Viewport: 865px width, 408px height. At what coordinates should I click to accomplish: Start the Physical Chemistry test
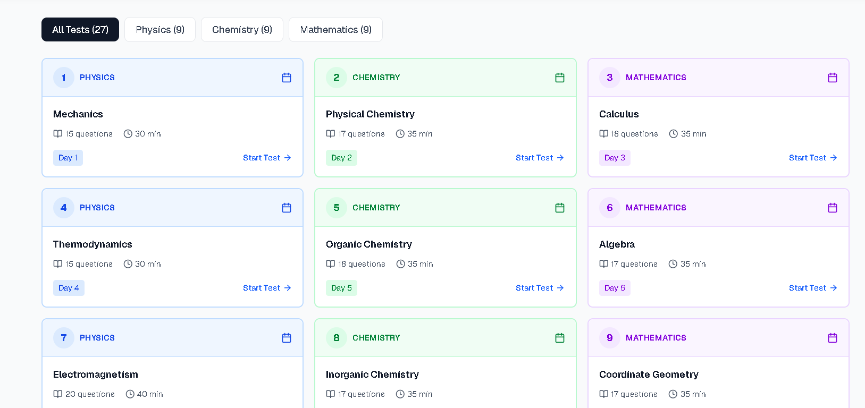click(x=540, y=158)
